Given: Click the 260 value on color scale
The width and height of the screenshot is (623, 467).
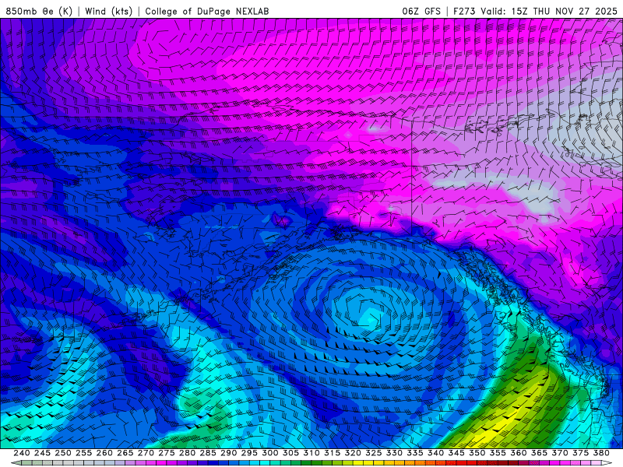Looking at the screenshot, I should coord(104,453).
